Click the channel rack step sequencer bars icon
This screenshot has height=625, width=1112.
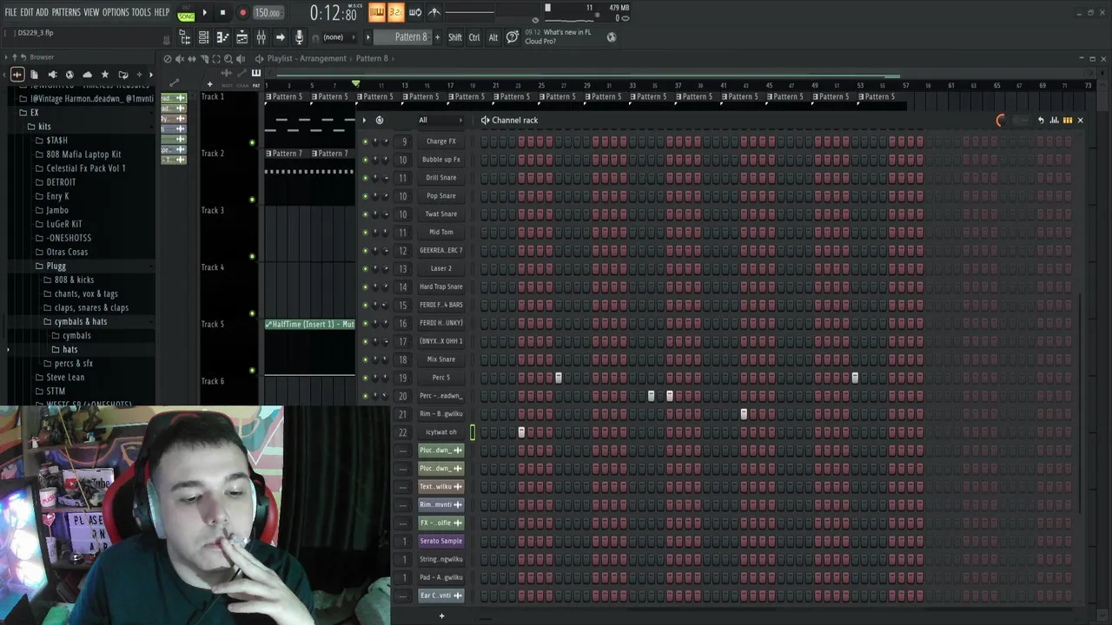[x=1068, y=120]
